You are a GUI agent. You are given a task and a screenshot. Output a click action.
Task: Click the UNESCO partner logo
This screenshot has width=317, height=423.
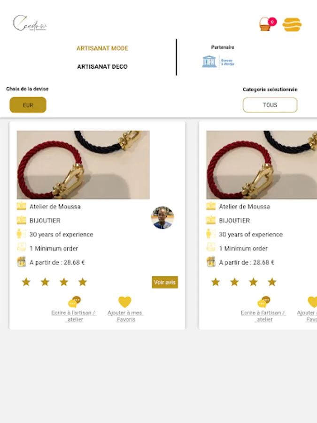[x=218, y=62]
